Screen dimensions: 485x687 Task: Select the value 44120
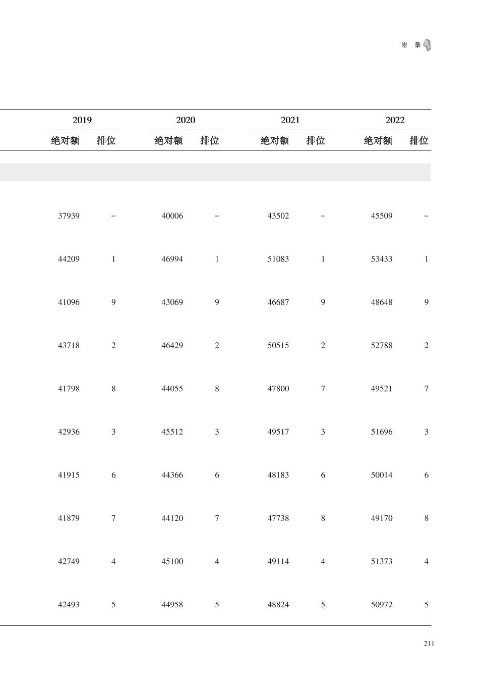pos(172,518)
